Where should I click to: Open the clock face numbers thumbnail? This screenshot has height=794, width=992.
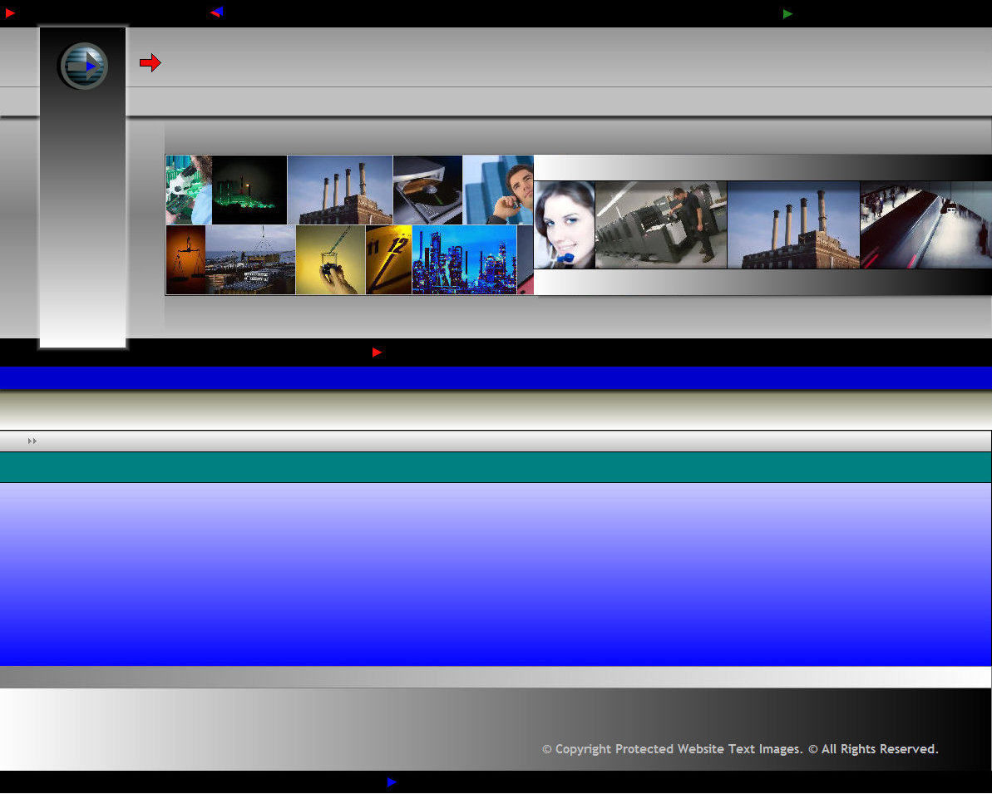(388, 259)
